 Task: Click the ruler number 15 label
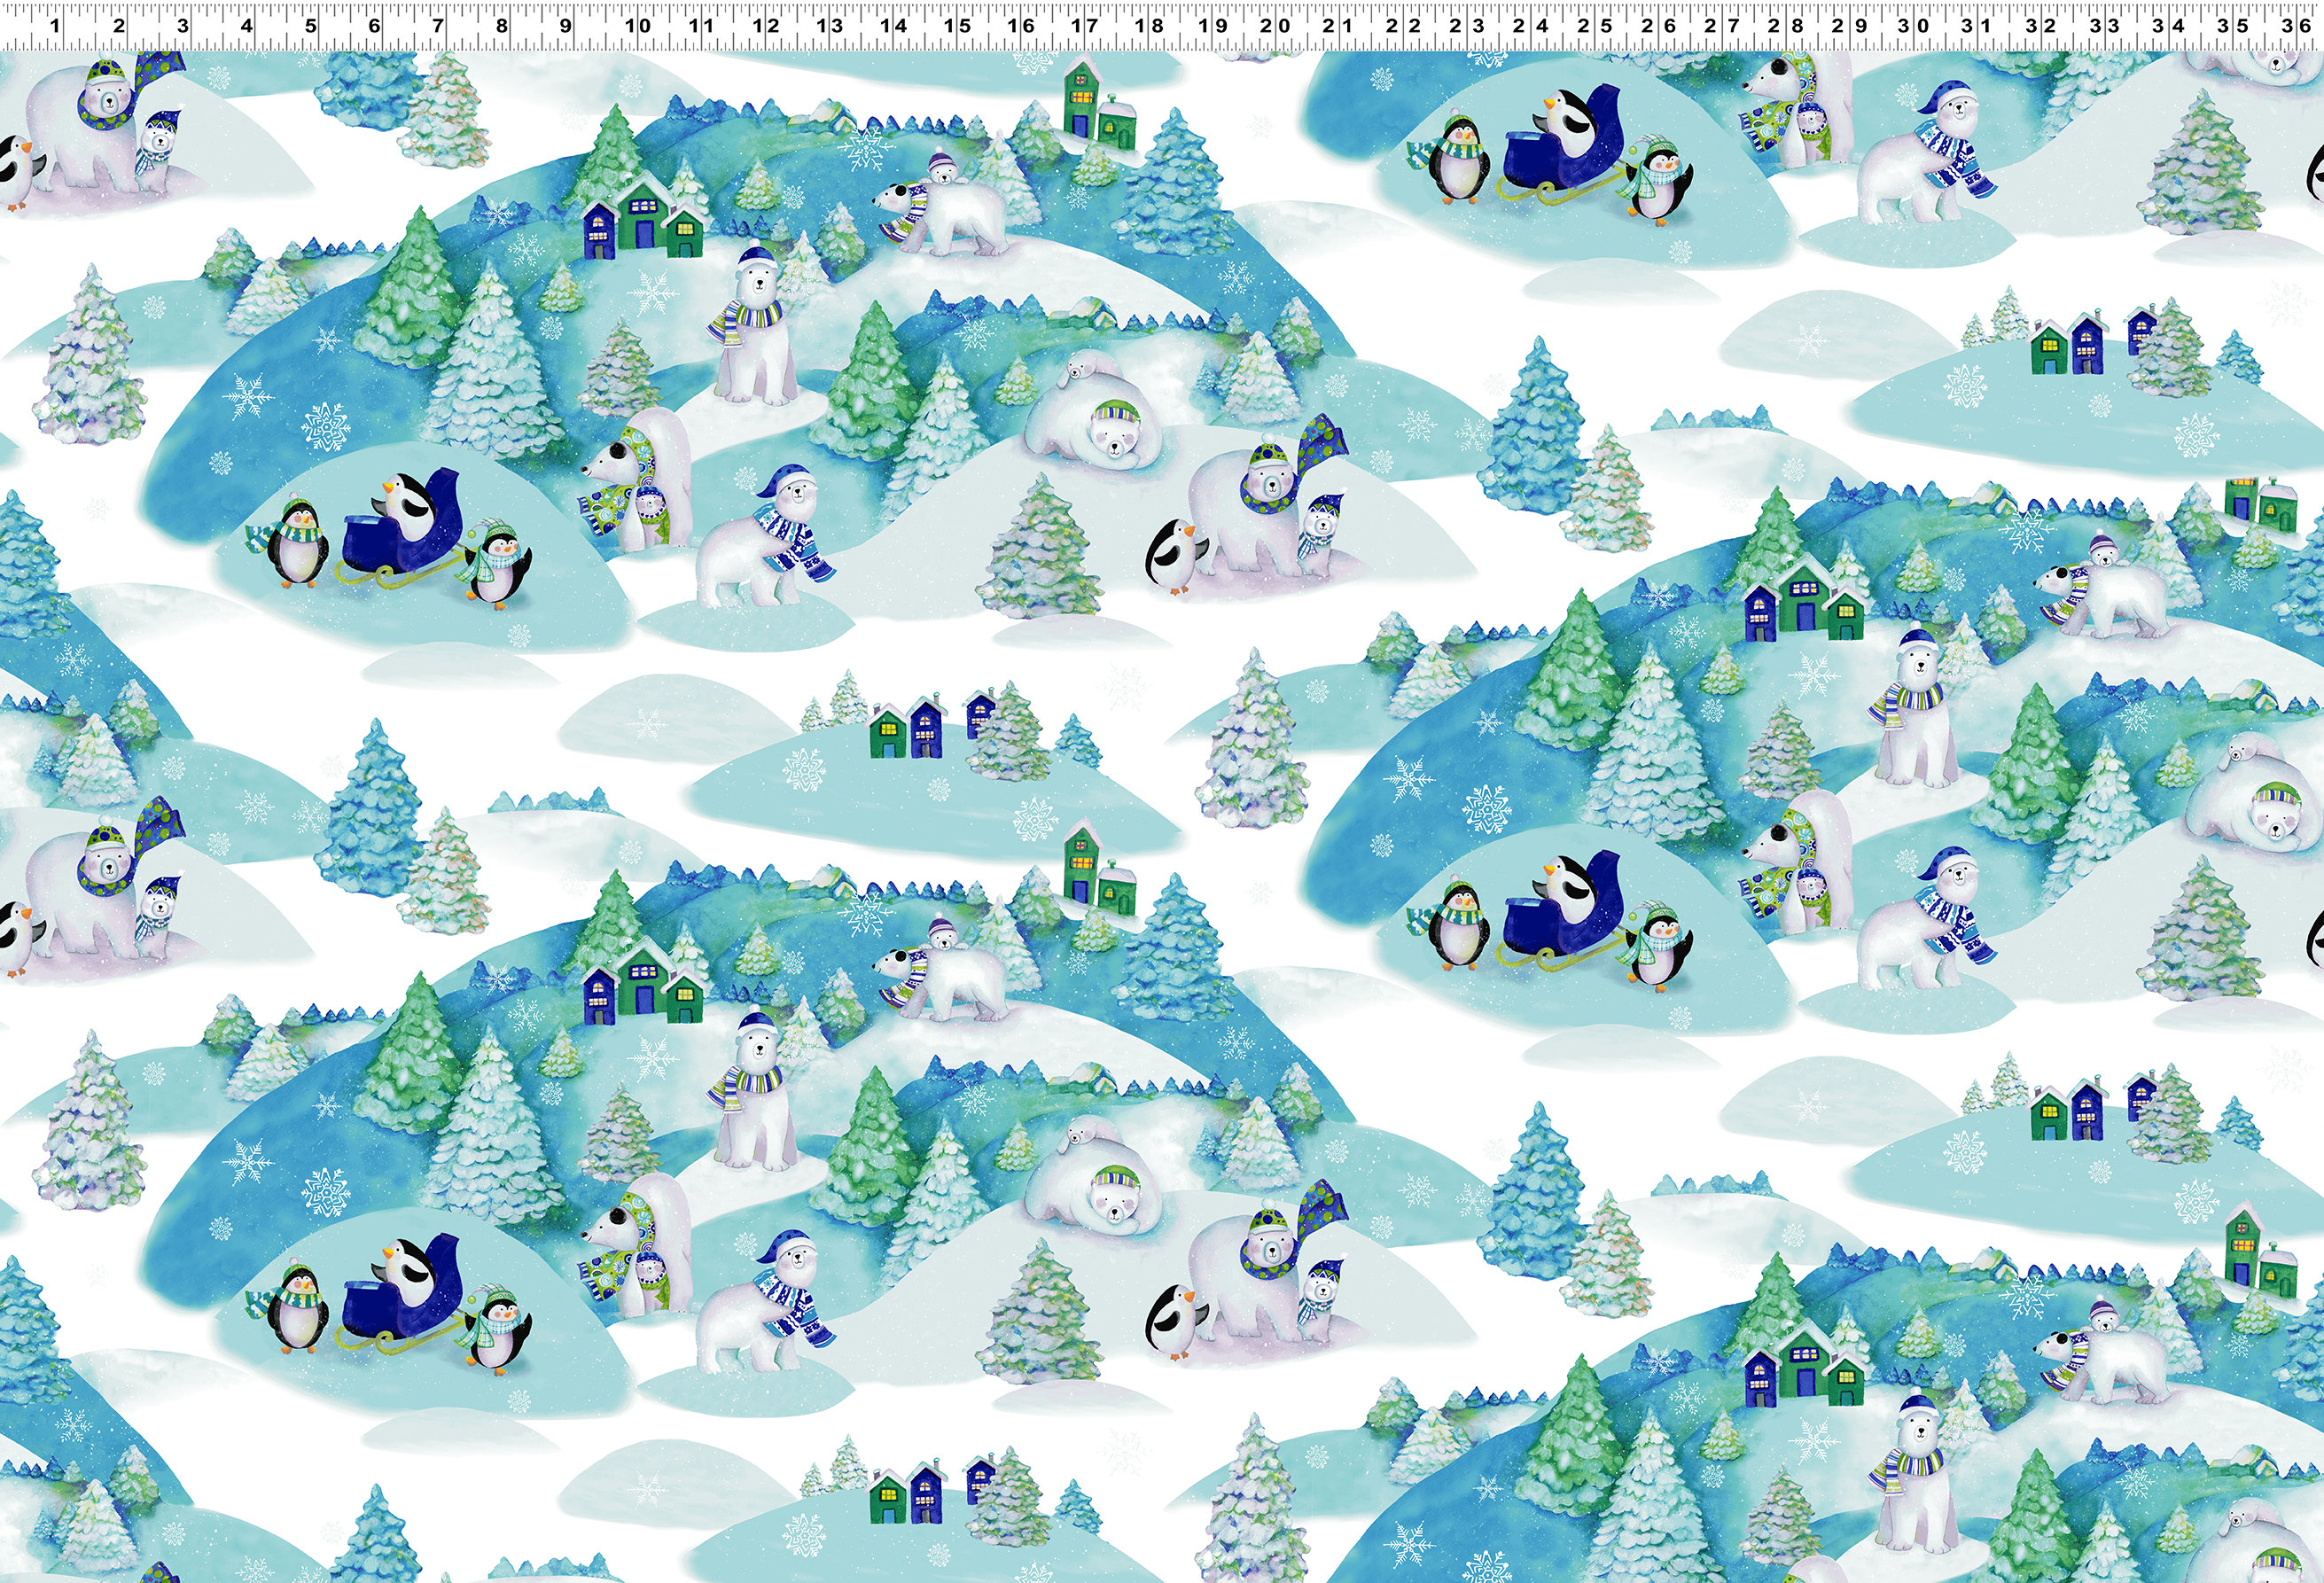[957, 26]
